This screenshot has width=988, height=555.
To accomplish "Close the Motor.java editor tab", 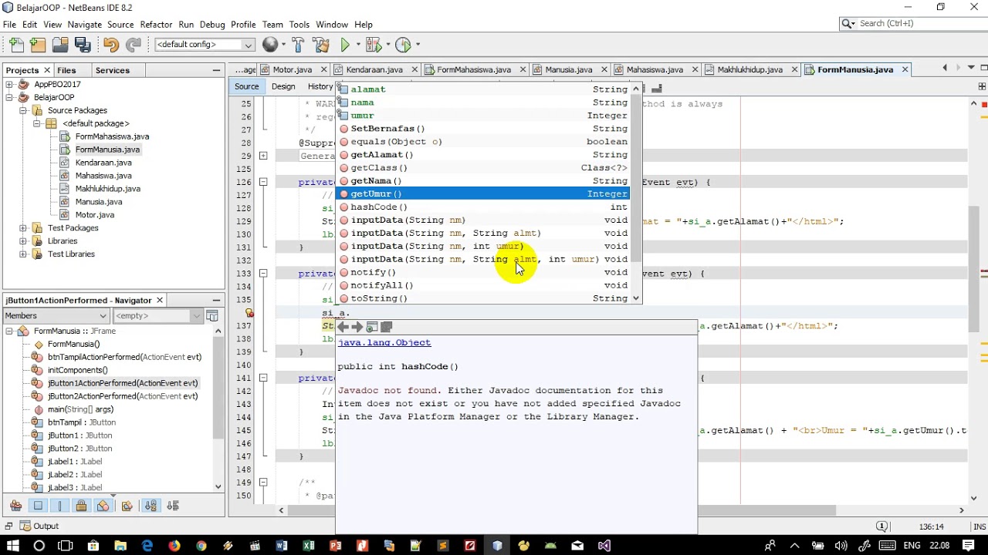I will click(324, 70).
